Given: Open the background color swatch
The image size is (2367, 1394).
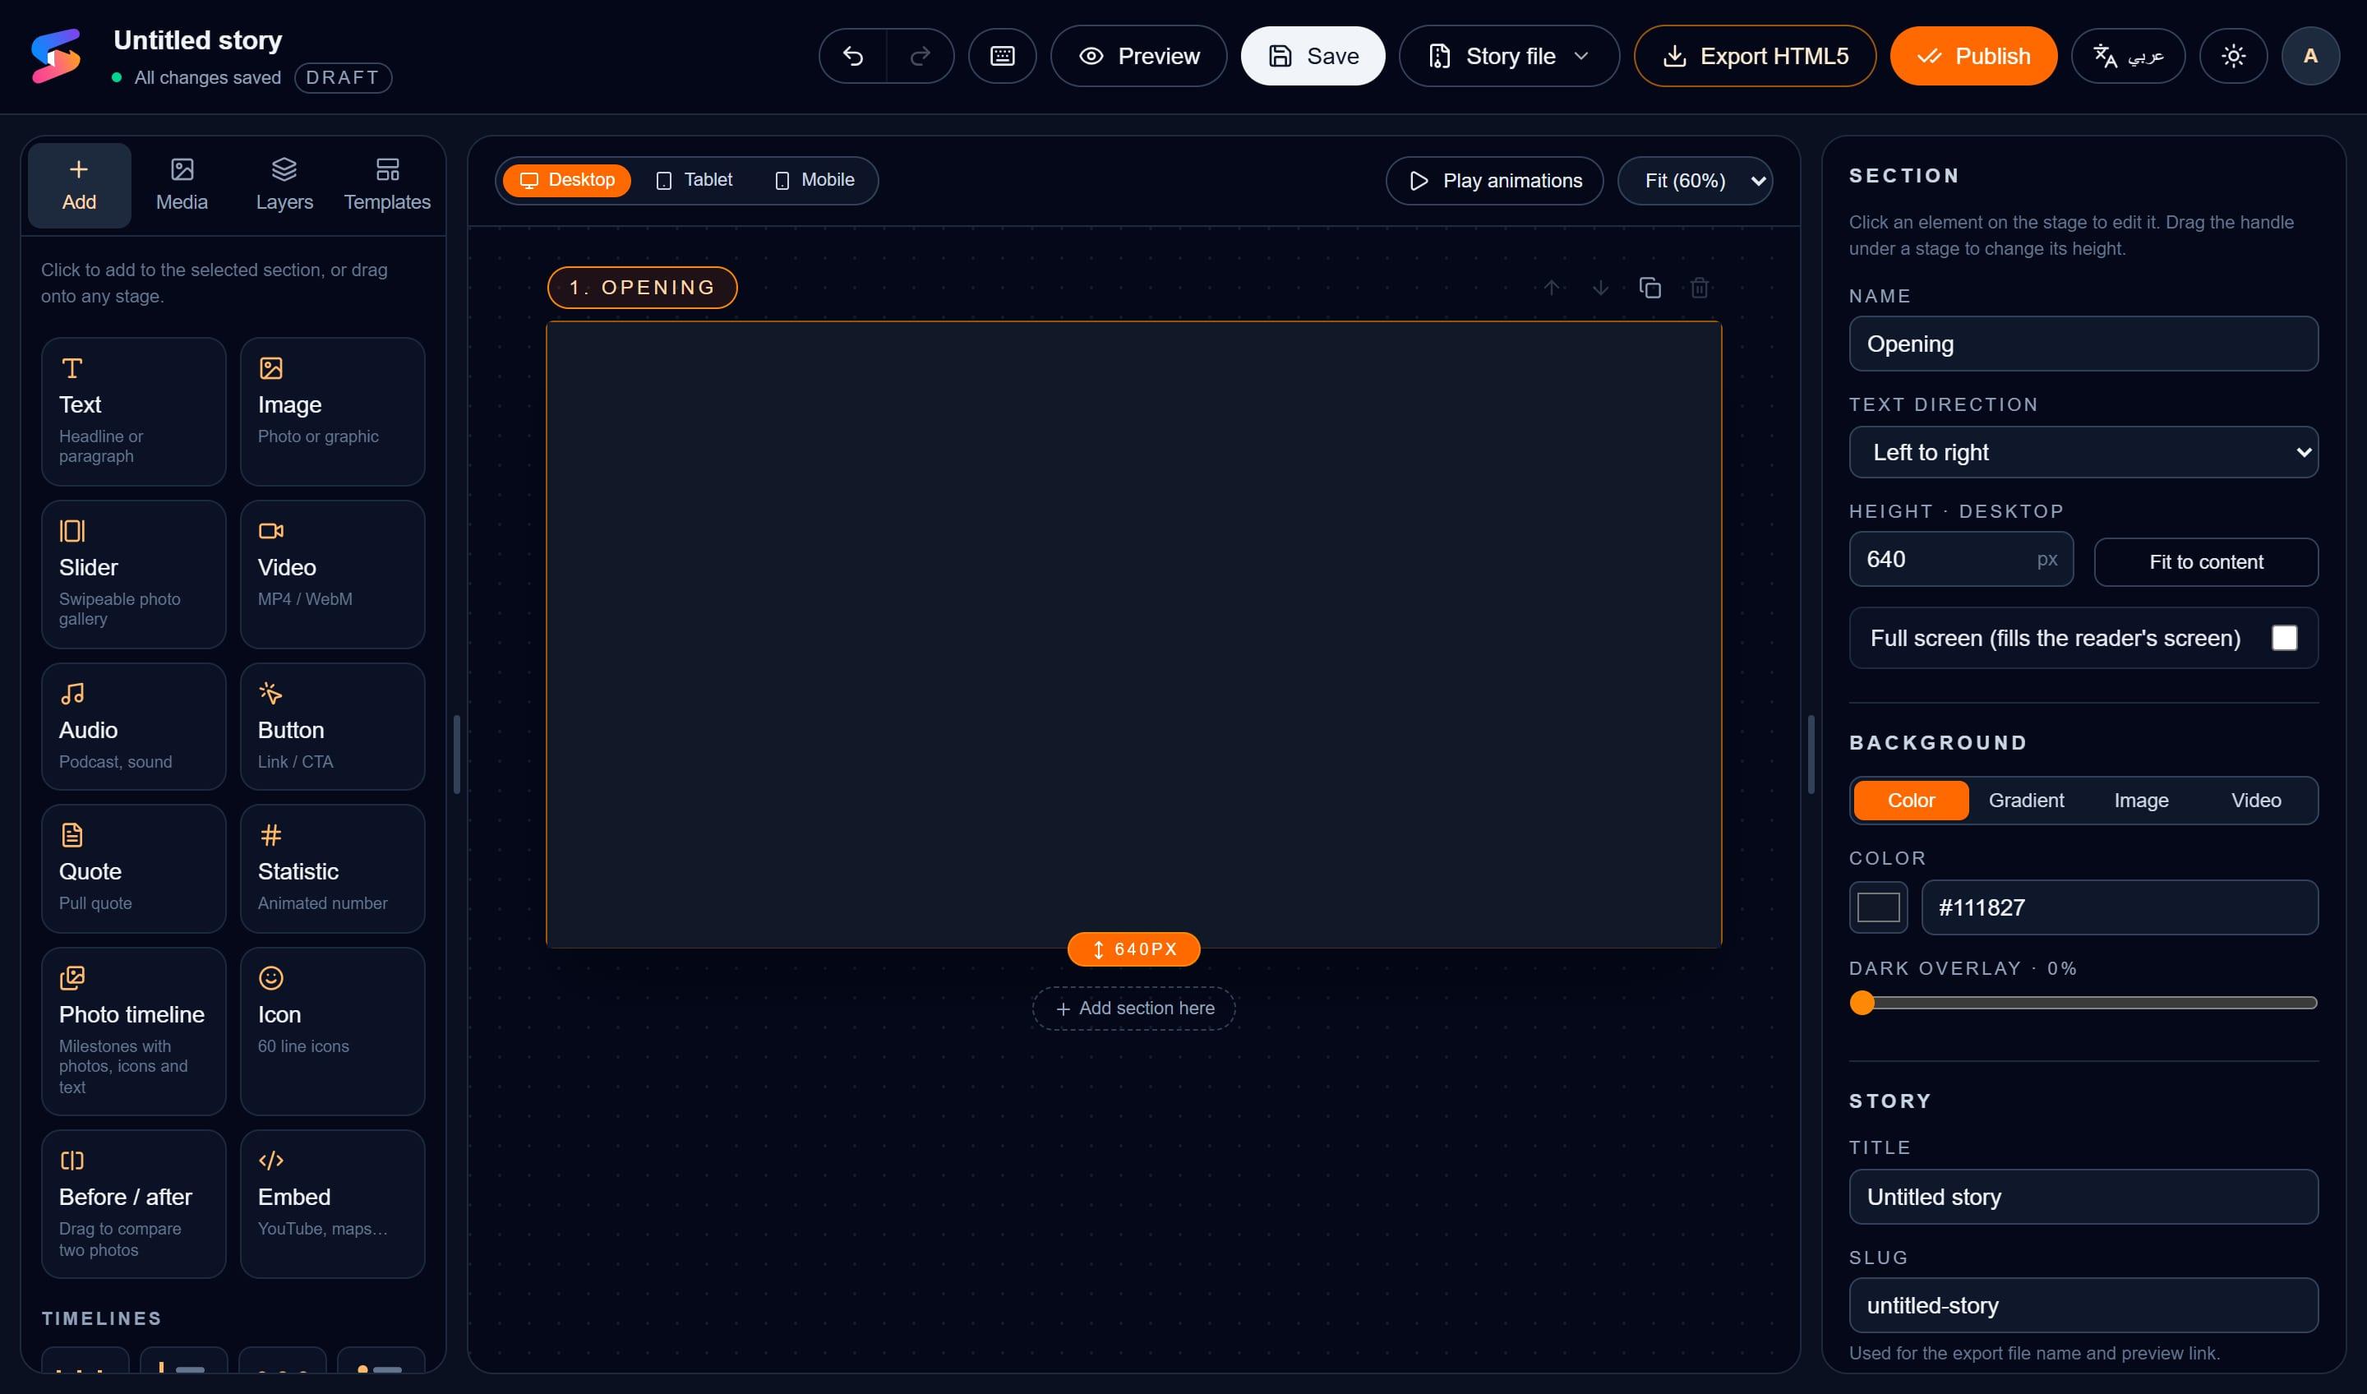Looking at the screenshot, I should 1878,907.
